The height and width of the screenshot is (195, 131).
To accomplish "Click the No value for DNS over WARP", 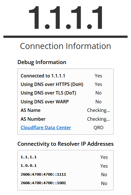I will click(99, 102).
